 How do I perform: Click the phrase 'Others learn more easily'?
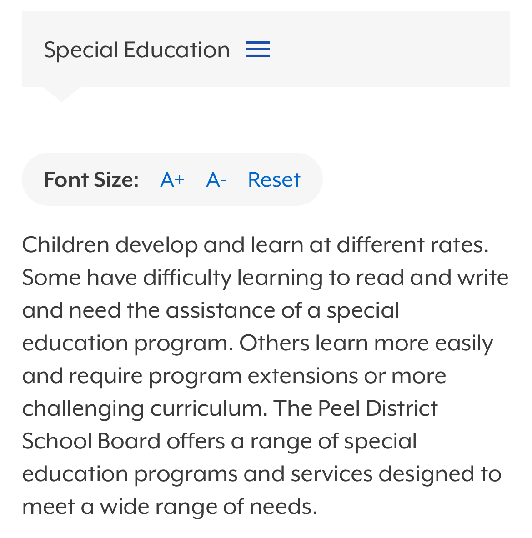pos(366,344)
